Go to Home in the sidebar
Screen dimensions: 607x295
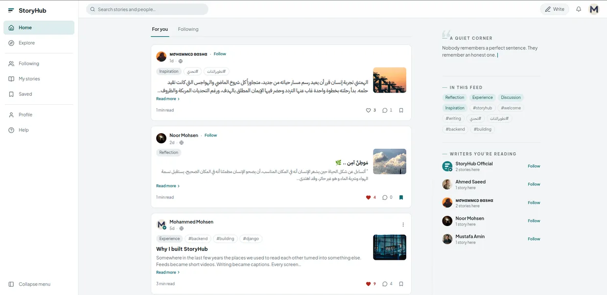pos(39,28)
